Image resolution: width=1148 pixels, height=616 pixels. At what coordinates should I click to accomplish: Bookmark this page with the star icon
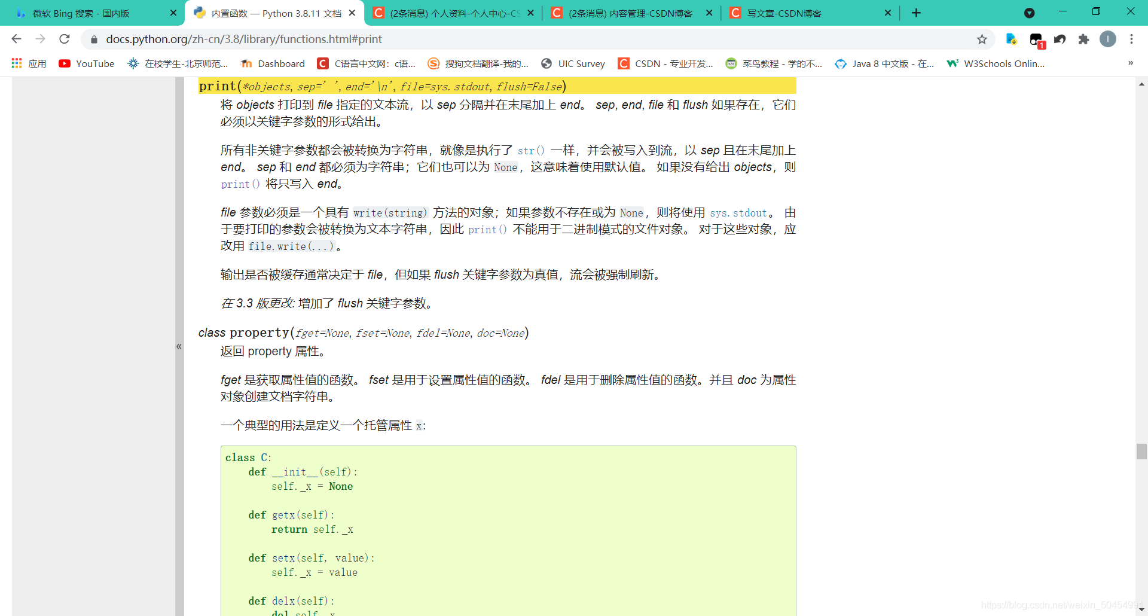(982, 39)
